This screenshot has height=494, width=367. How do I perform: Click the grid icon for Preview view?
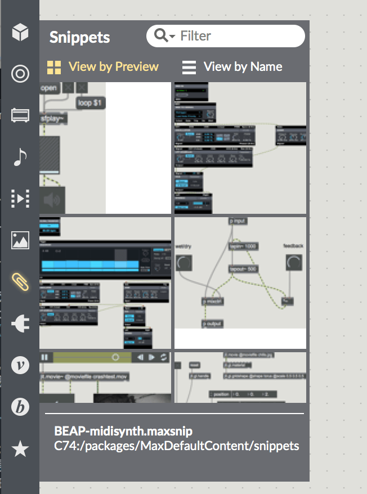click(x=54, y=68)
